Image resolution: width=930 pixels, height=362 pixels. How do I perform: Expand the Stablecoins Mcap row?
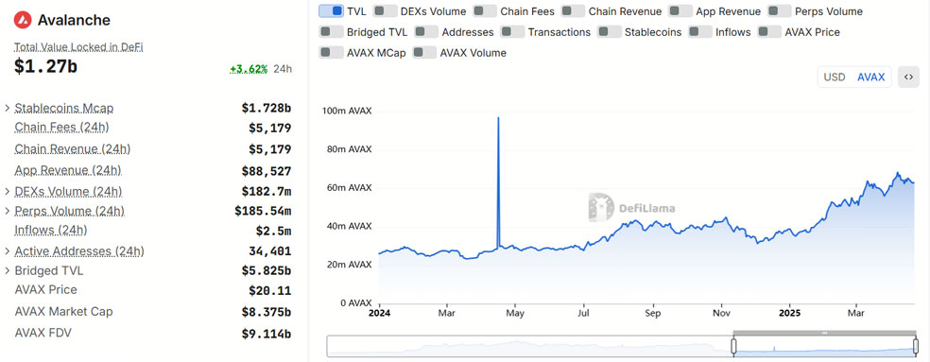pos(8,108)
